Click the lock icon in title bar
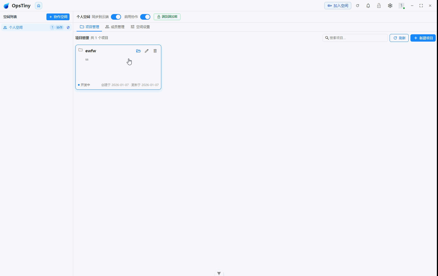Viewport: 438px width, 276px height. pyautogui.click(x=379, y=6)
